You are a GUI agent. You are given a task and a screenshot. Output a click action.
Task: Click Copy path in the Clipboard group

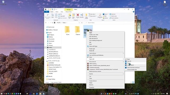pyautogui.click(x=61, y=16)
